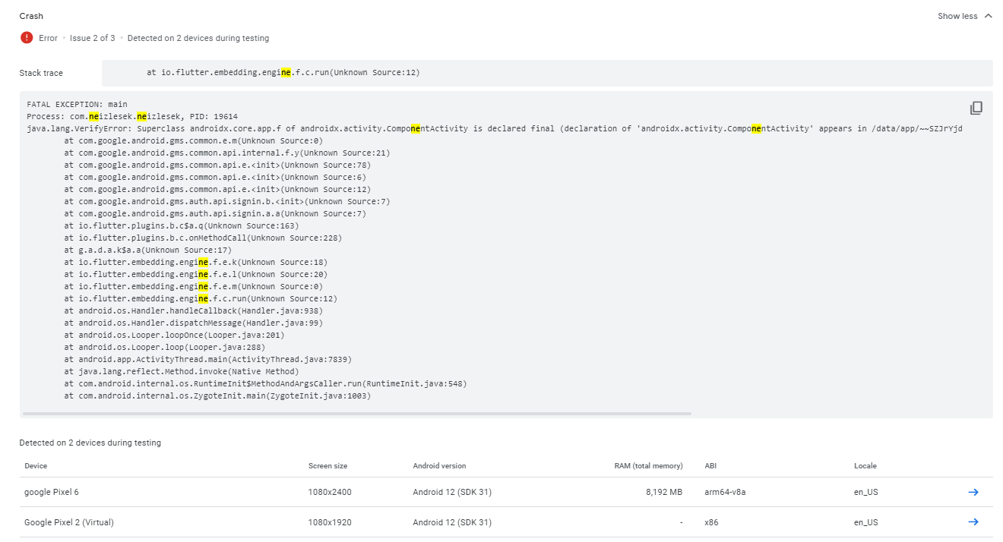Viewport: 1003px width, 542px height.
Task: Click the 'Issue 2 of 3' label
Action: [93, 38]
